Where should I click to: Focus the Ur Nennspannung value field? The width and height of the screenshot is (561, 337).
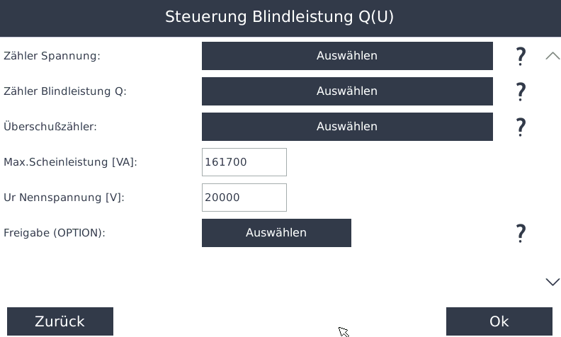click(244, 198)
